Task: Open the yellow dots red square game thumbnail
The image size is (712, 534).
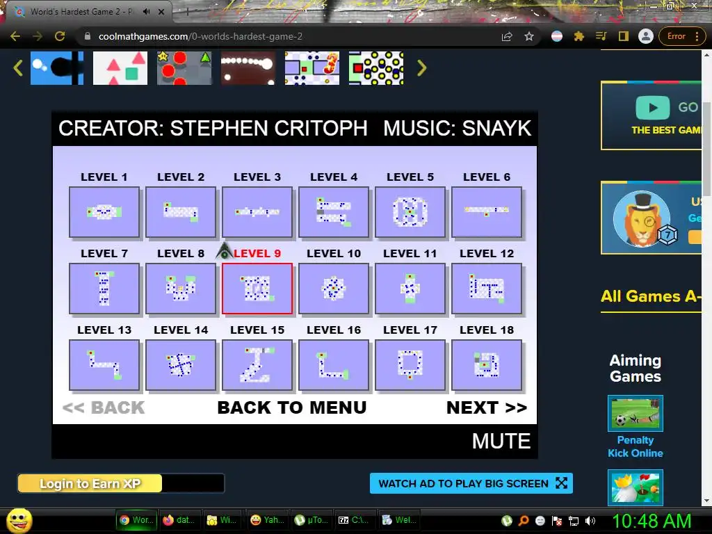Action: pos(376,68)
